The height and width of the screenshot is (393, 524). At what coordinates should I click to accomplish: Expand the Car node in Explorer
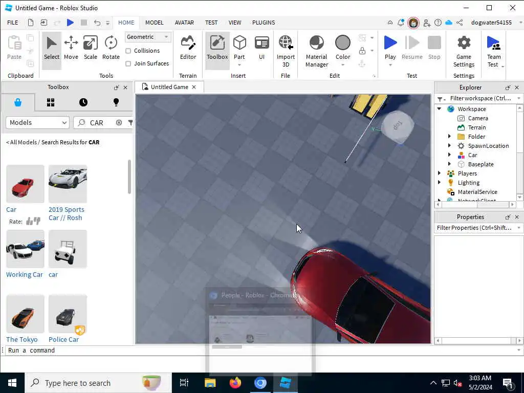coord(449,155)
